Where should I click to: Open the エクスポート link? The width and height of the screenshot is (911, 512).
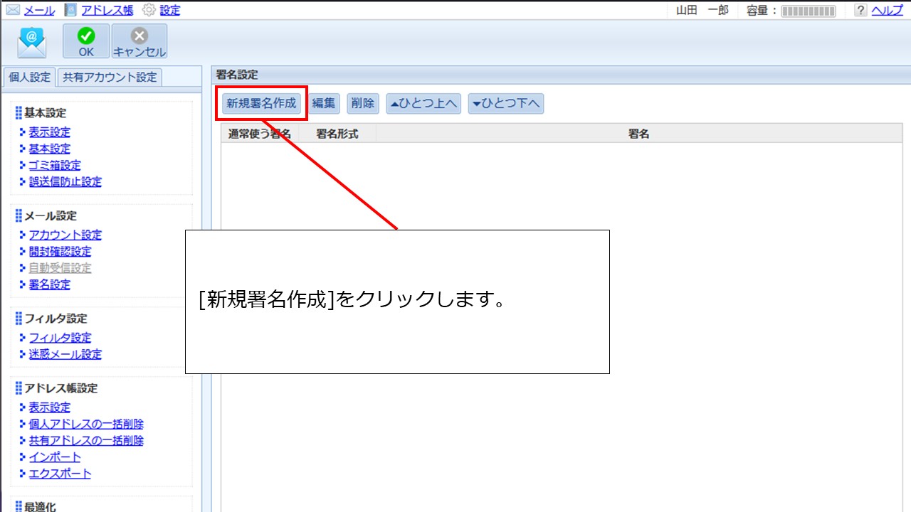[x=60, y=474]
